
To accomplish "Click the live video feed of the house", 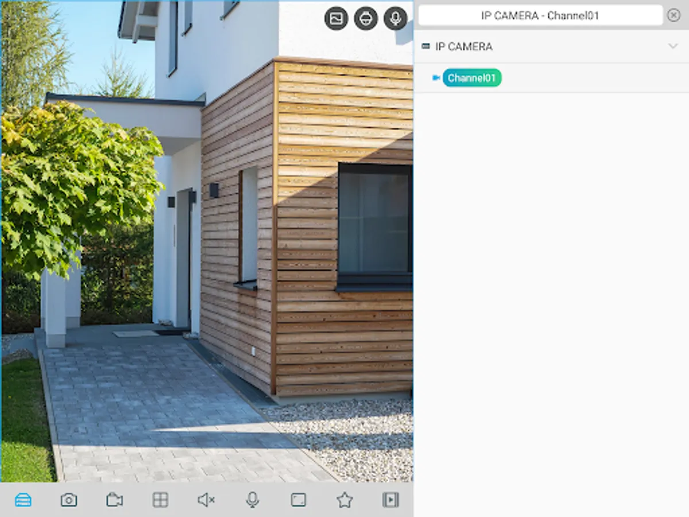I will 207,241.
